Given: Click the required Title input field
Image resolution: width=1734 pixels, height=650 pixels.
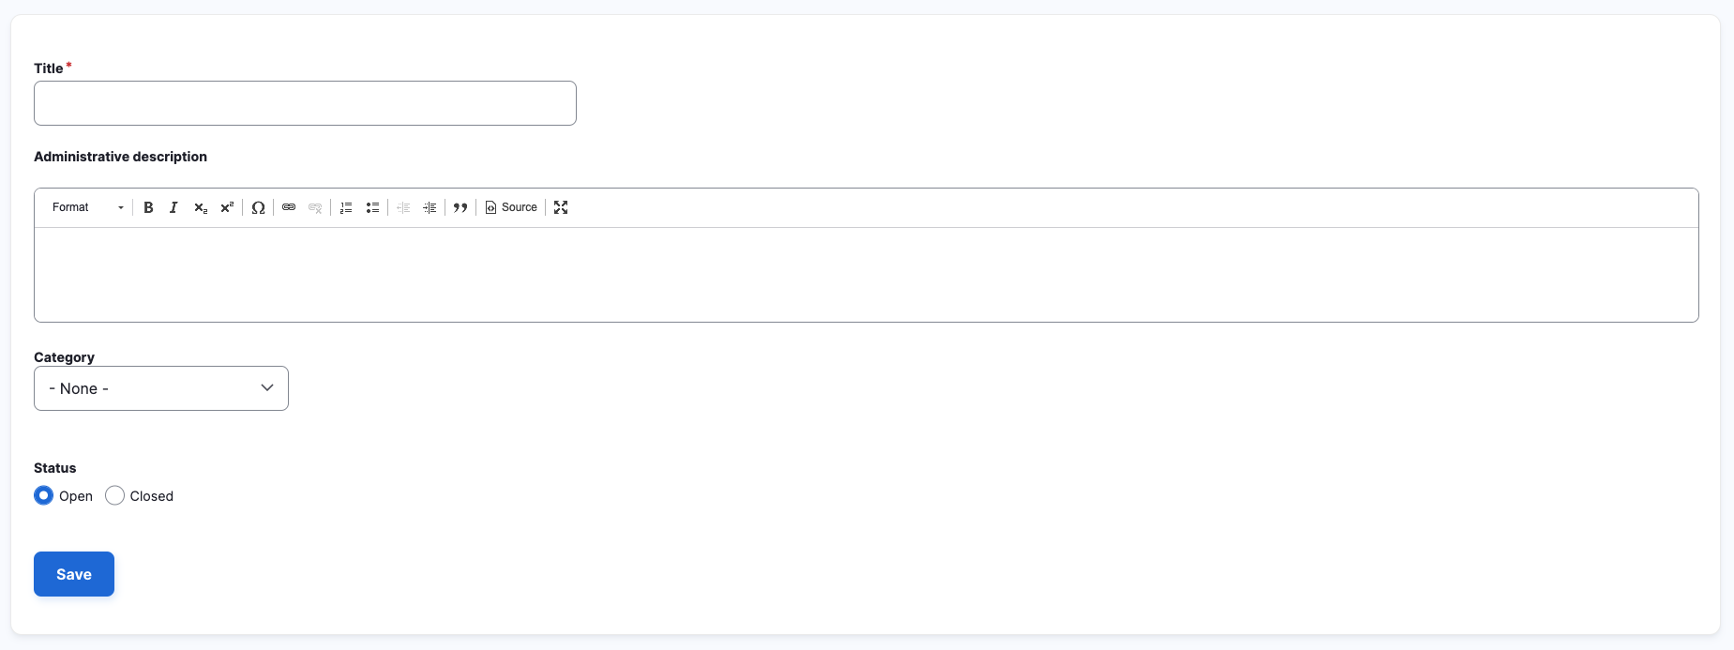Looking at the screenshot, I should click(x=304, y=102).
